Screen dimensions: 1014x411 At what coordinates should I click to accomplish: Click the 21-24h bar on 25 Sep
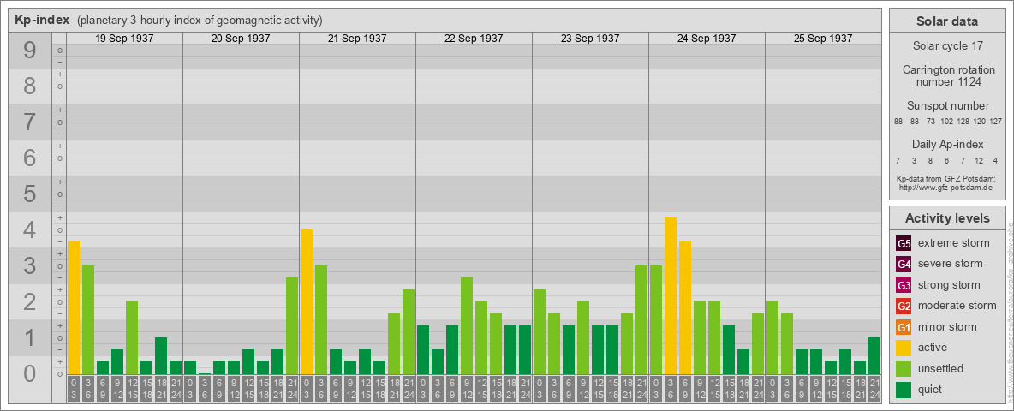point(874,356)
